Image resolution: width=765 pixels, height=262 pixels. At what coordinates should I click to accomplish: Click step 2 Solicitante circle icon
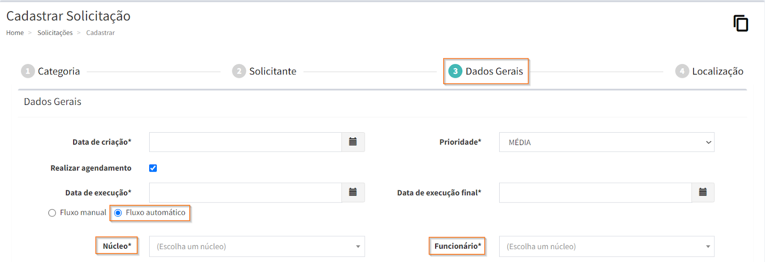pos(239,71)
